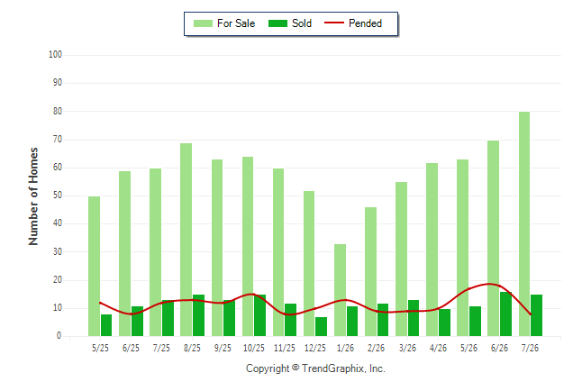Click the For Sale legend color swatch
Image resolution: width=582 pixels, height=391 pixels.
tap(203, 23)
